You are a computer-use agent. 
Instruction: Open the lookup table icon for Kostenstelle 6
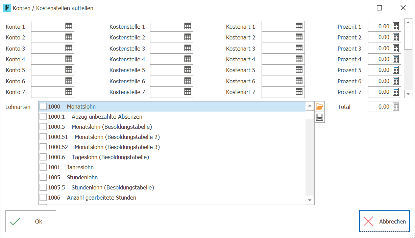pos(188,81)
